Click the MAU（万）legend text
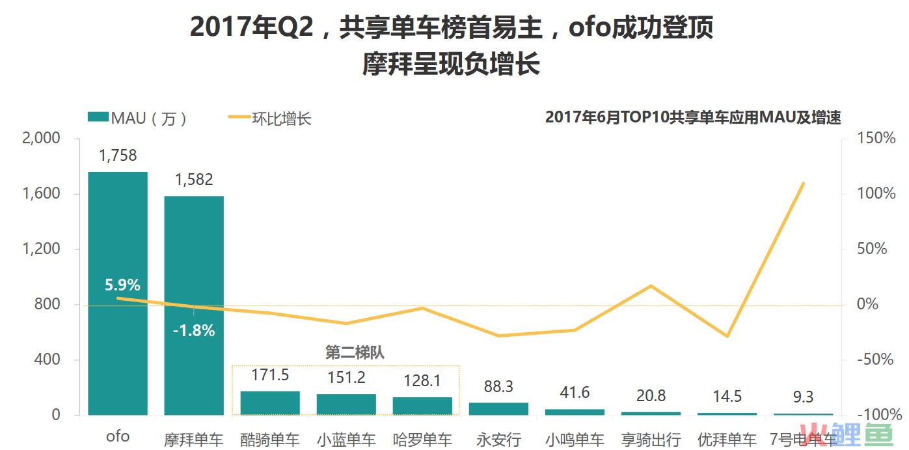Screen dimensions: 909x450 point(150,118)
